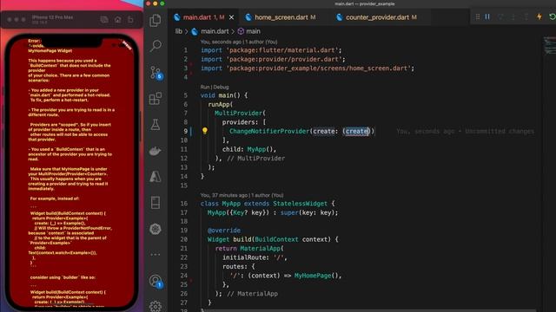
Task: Open the Testing flask view
Action: pyautogui.click(x=156, y=125)
